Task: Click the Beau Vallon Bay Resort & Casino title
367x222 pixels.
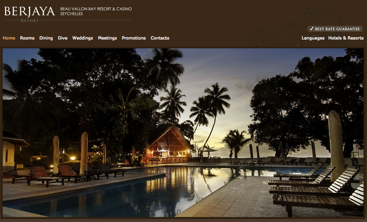Action: tap(96, 9)
